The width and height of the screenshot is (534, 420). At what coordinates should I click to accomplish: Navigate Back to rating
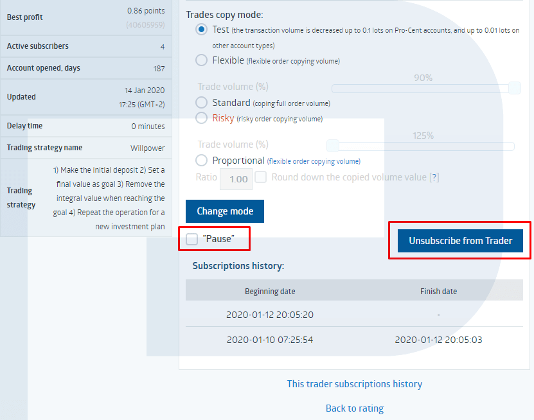(354, 408)
